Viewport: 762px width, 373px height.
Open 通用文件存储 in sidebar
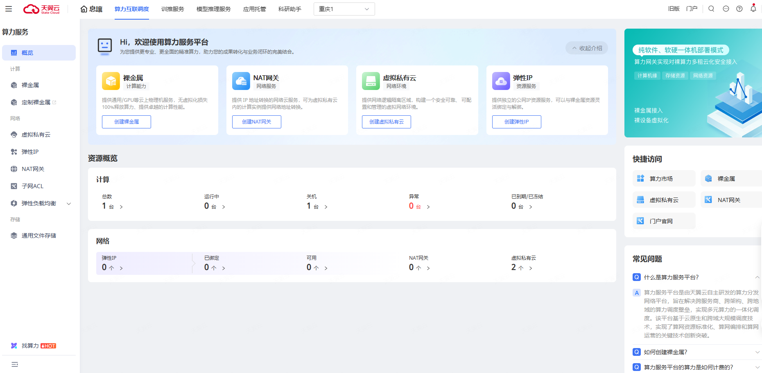click(x=38, y=236)
